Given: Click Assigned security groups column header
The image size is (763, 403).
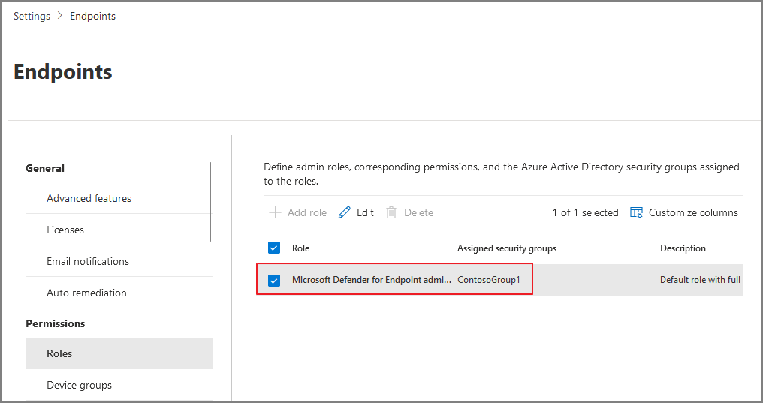Looking at the screenshot, I should 507,248.
